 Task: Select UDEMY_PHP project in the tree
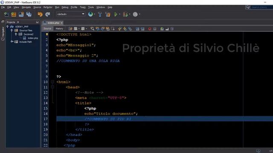(x=22, y=26)
